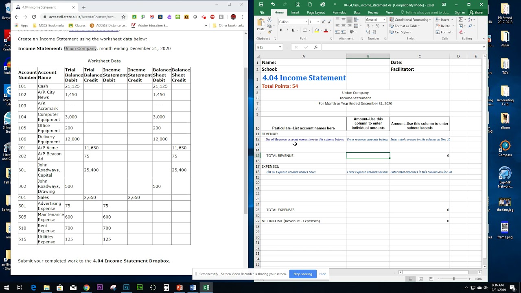Open the Fill down options
This screenshot has height=293, width=521.
(460, 26)
